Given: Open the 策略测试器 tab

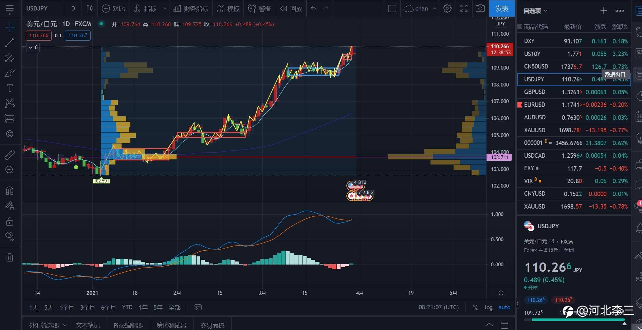Looking at the screenshot, I should [171, 325].
